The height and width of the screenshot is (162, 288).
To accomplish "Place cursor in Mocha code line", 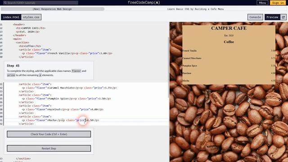I will (60, 120).
